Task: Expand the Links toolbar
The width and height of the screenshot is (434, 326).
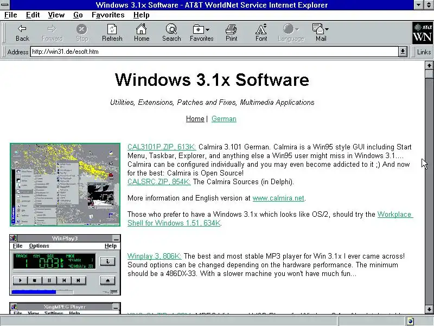Action: click(424, 52)
